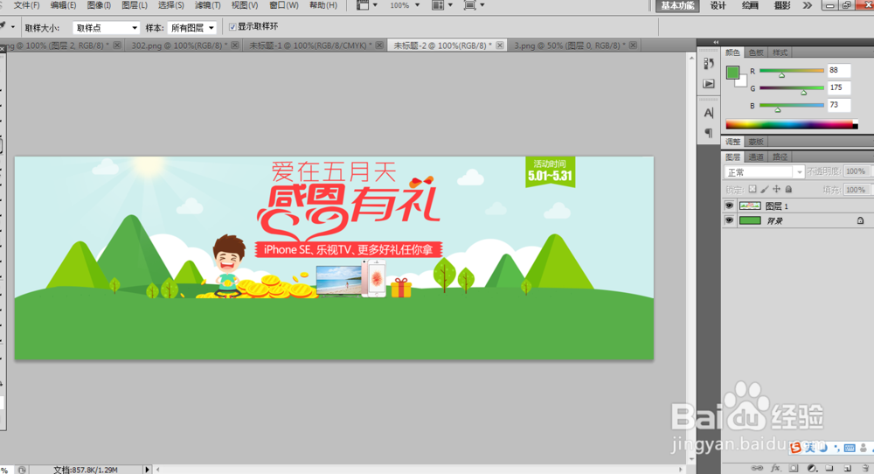Screen dimensions: 874x474
Task: Click the G value input field
Action: [839, 87]
